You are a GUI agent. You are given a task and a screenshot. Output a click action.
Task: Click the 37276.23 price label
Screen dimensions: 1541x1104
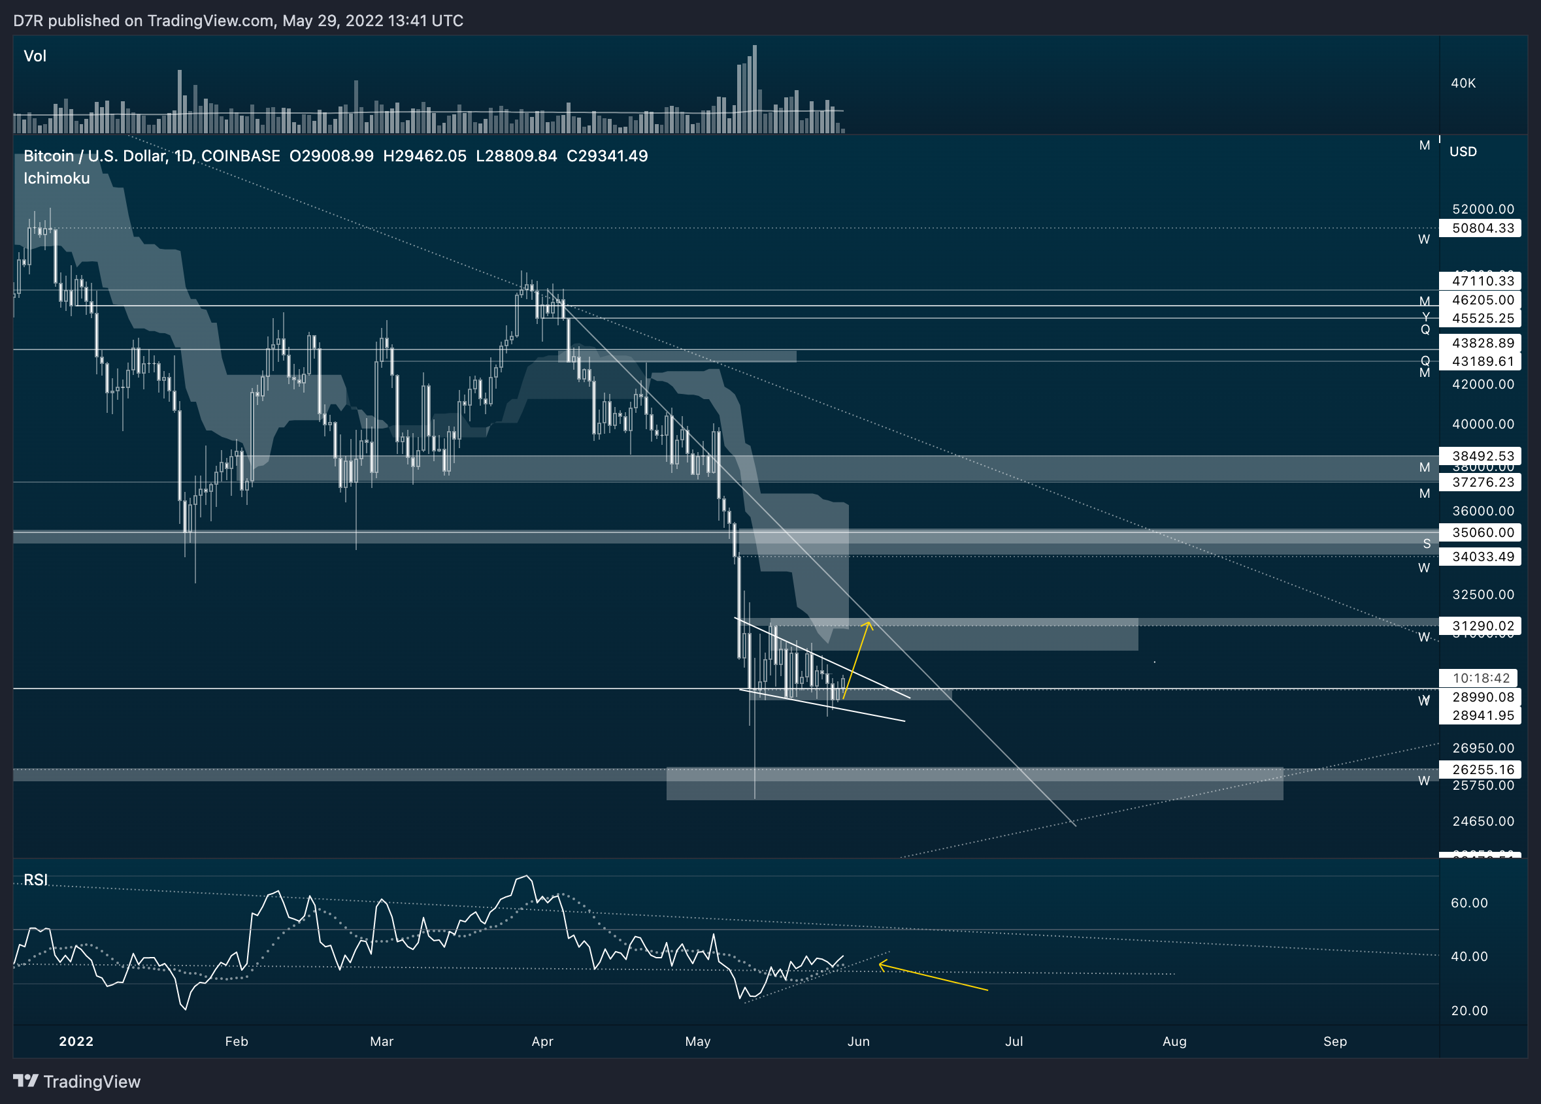coord(1480,482)
